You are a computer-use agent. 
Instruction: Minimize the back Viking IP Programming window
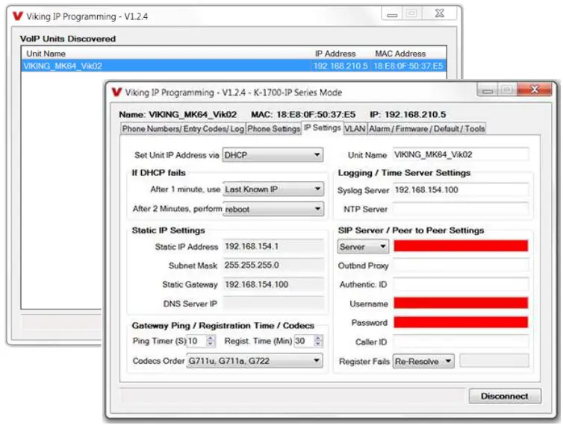pos(392,14)
